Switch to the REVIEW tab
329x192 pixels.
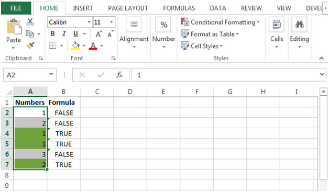click(x=251, y=8)
